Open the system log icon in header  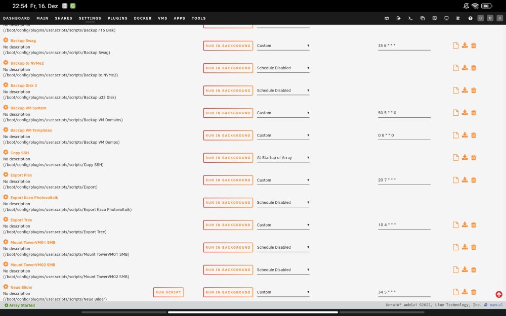click(x=458, y=18)
